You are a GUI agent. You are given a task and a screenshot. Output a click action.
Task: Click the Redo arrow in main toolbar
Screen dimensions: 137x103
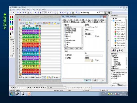point(33,13)
